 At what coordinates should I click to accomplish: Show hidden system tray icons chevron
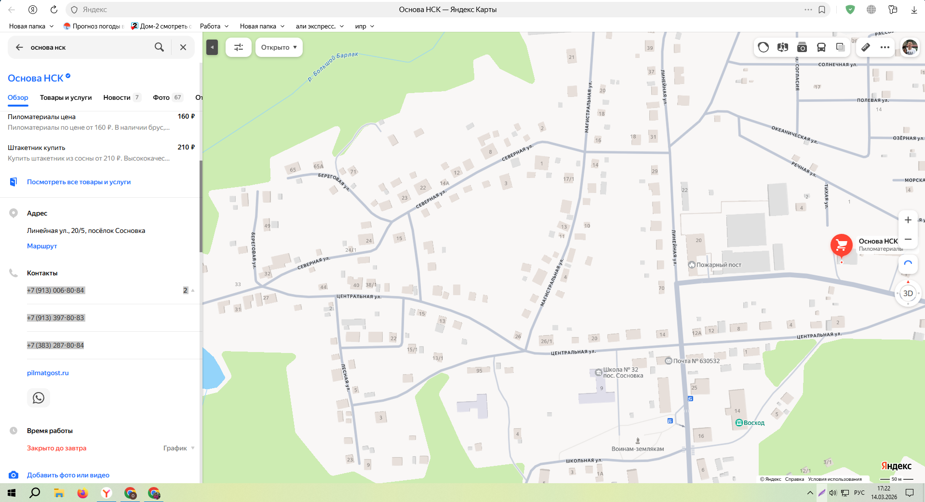[810, 493]
